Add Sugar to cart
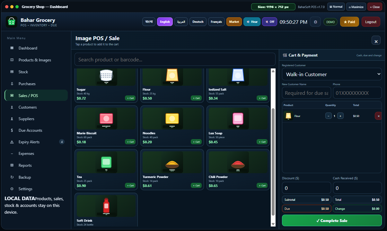 point(130,98)
